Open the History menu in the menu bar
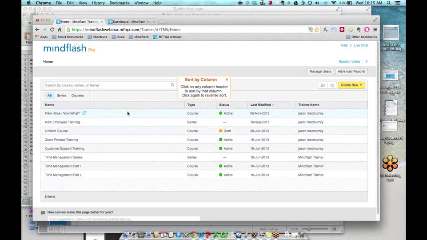 click(x=98, y=3)
